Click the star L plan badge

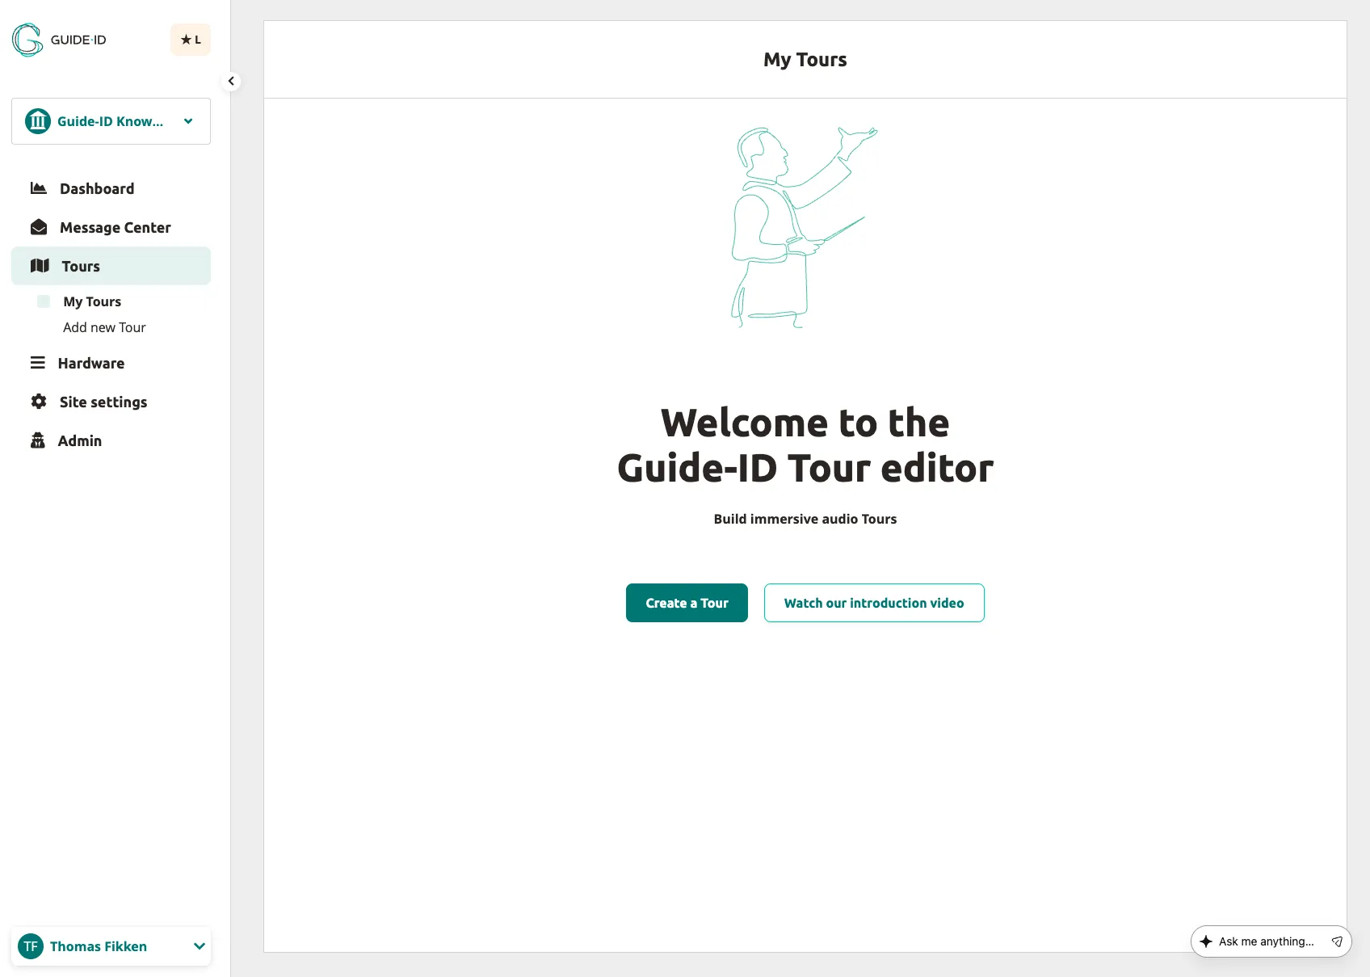(191, 40)
